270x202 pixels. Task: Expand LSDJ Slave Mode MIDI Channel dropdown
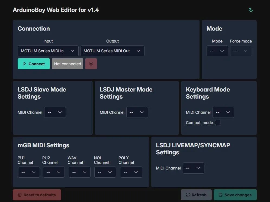coord(55,112)
